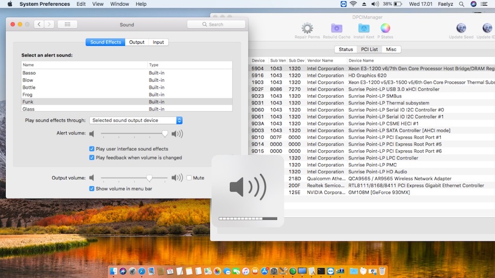This screenshot has height=278, width=495.
Task: Open the Install Kext tool
Action: [x=364, y=28]
